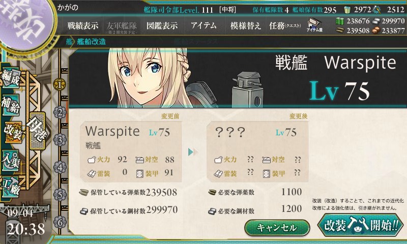Start remodel with 改装開始 button

[360, 225]
